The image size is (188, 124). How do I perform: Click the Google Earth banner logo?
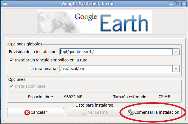pos(94,22)
